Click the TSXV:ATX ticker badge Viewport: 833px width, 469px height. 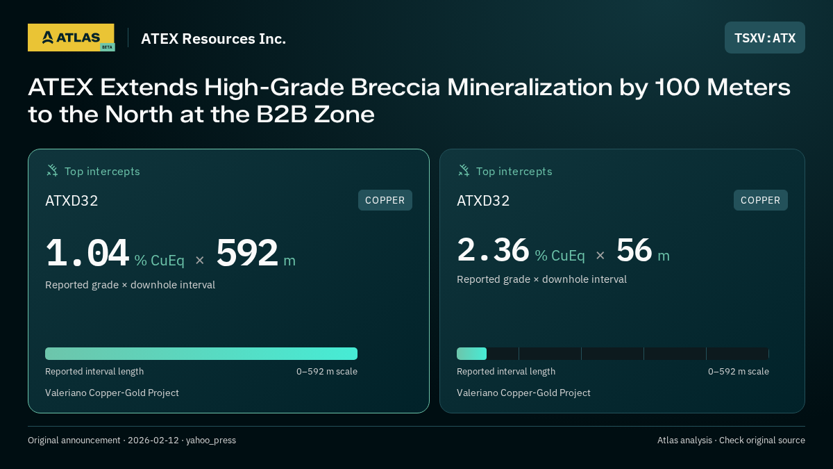(x=765, y=38)
